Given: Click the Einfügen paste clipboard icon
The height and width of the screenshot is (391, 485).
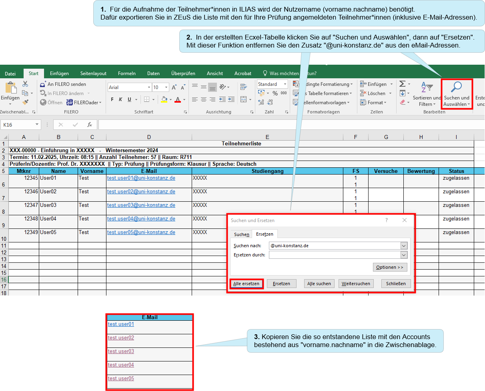Looking at the screenshot, I should pyautogui.click(x=10, y=87).
